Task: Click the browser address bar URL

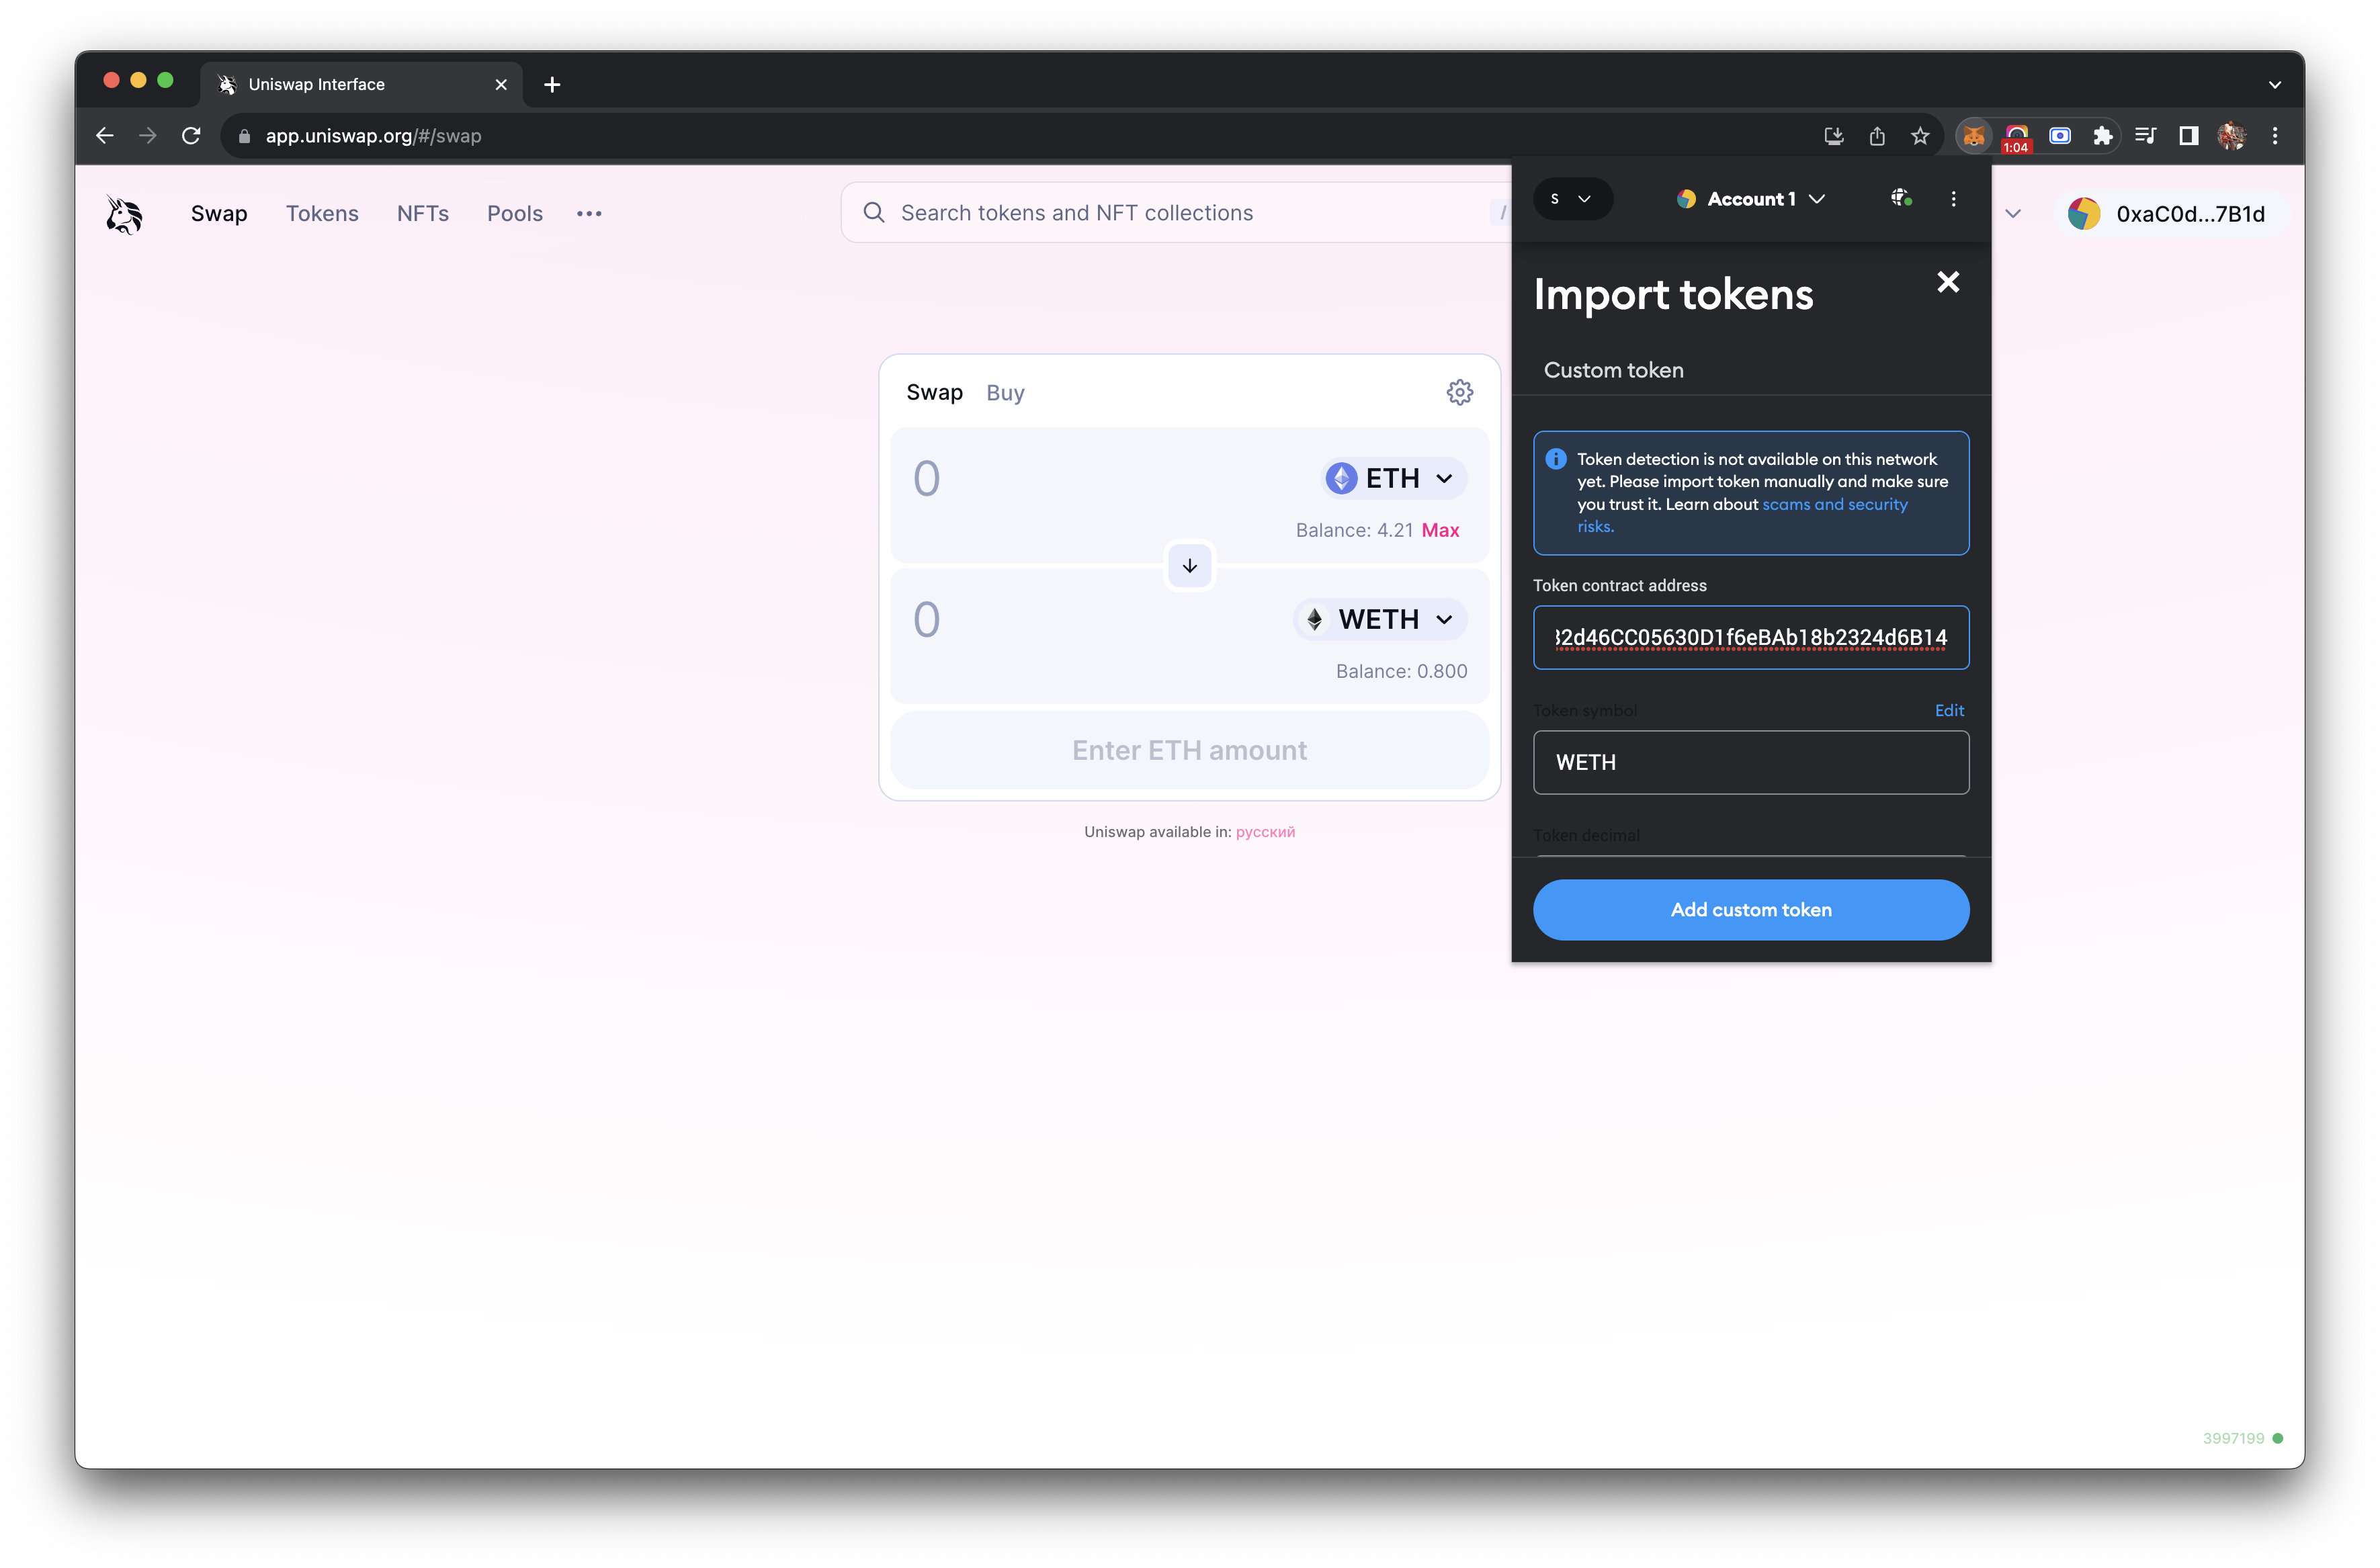Action: [373, 136]
